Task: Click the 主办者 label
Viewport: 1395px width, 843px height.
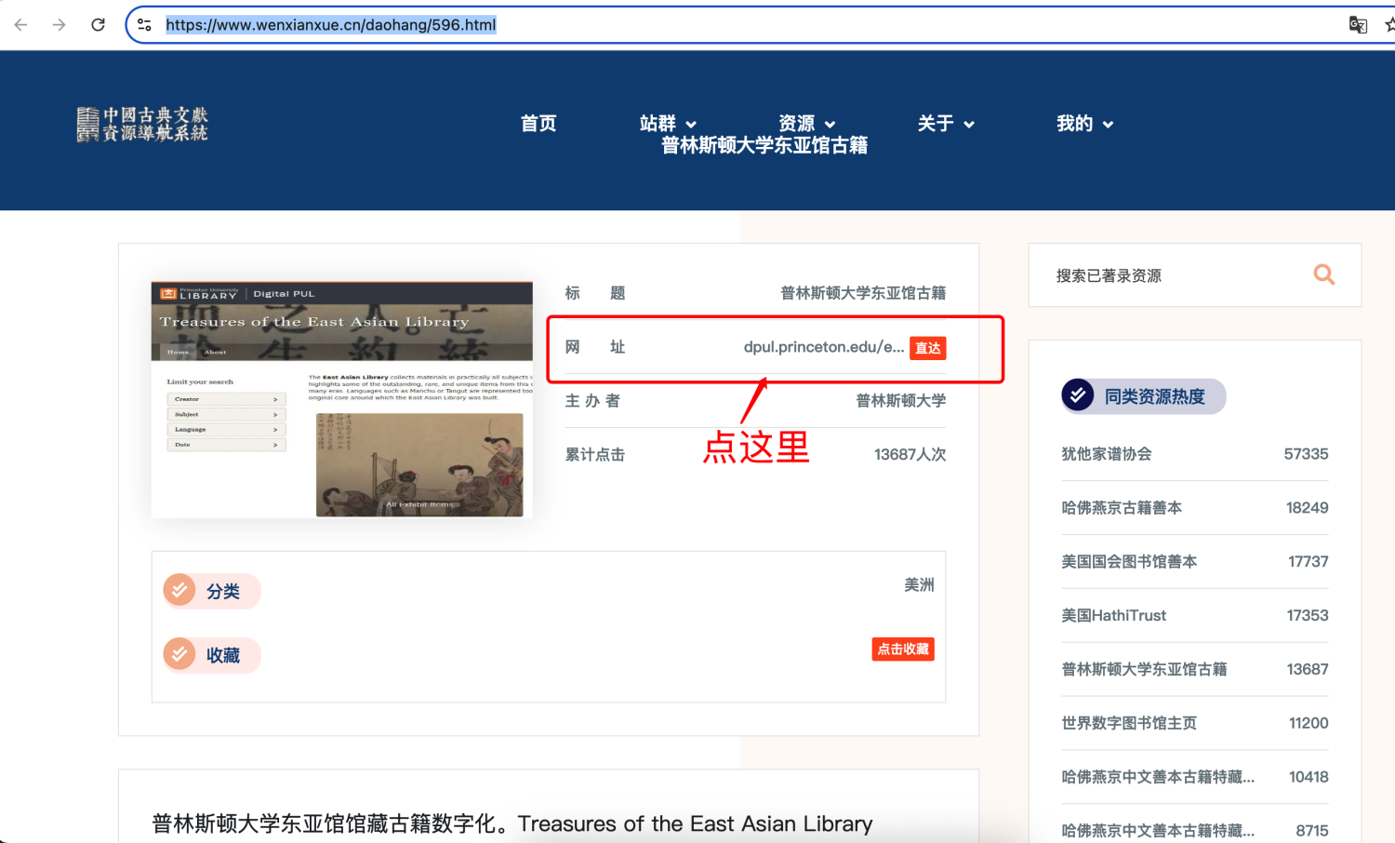Action: click(592, 401)
